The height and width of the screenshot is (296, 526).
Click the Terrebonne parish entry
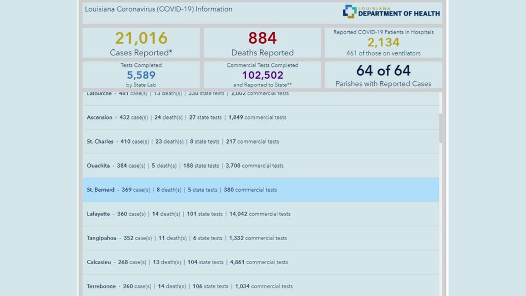(x=261, y=286)
